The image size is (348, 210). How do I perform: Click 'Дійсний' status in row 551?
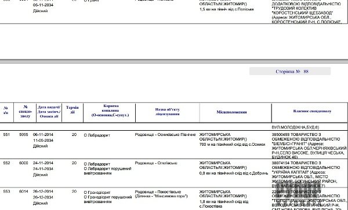point(40,146)
